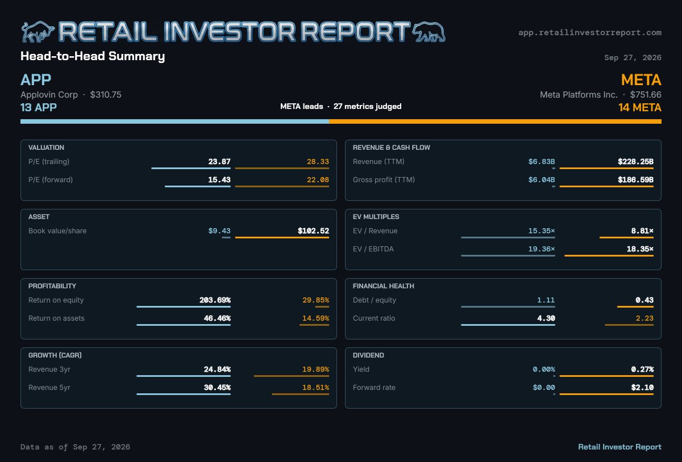This screenshot has height=462, width=682.
Task: Click Revenue 3yr META value 19.89%
Action: point(315,369)
